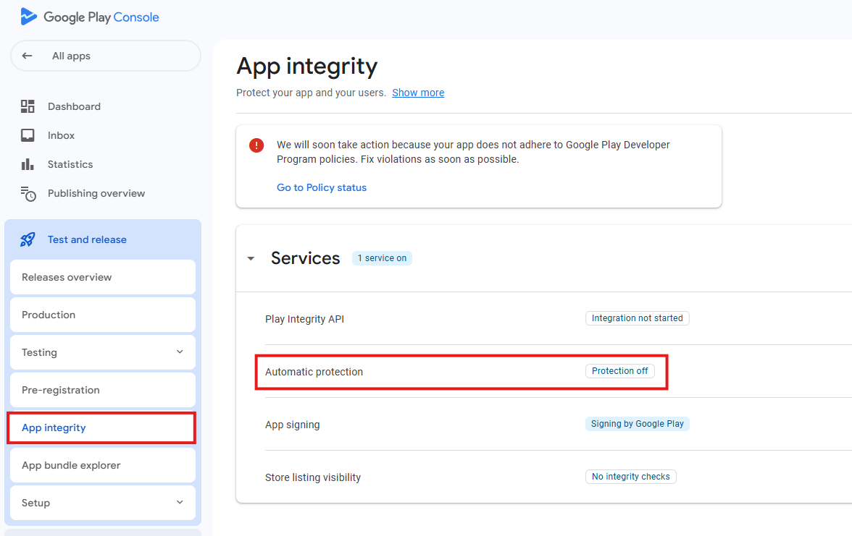Click the Inbox tray icon
Screen dimensions: 852x536
(x=28, y=135)
